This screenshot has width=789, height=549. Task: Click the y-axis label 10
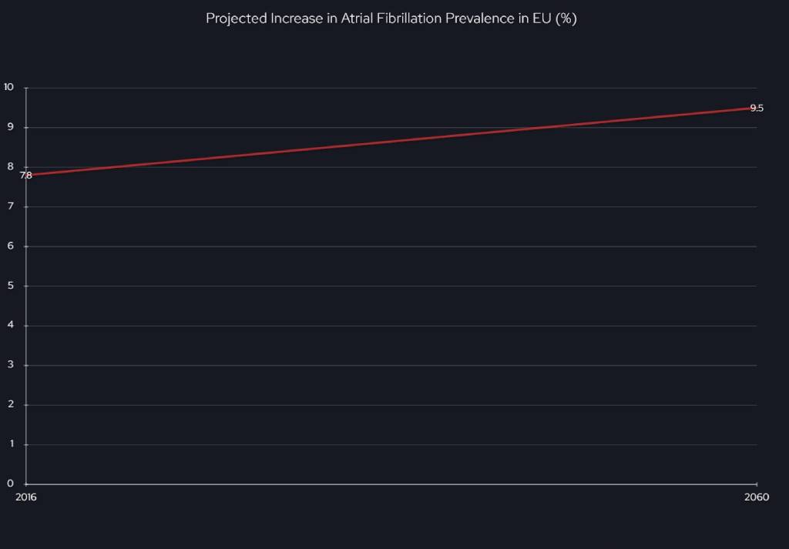pyautogui.click(x=9, y=87)
